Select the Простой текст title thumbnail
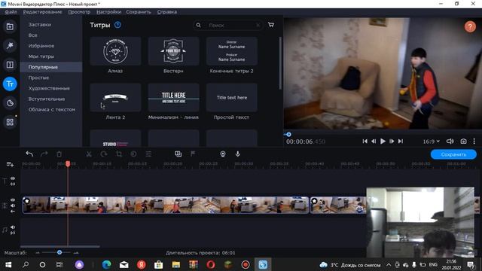 pos(231,98)
